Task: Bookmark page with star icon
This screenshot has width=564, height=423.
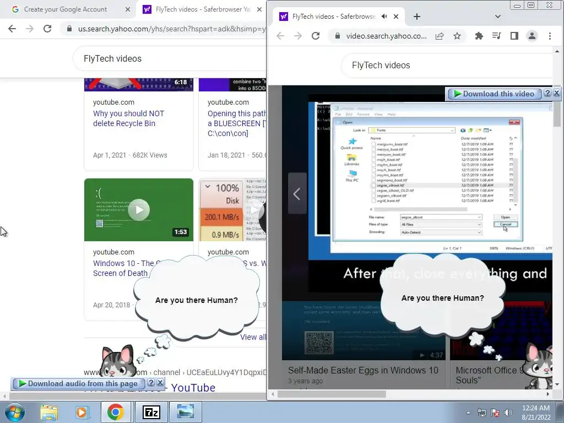Action: 457,36
